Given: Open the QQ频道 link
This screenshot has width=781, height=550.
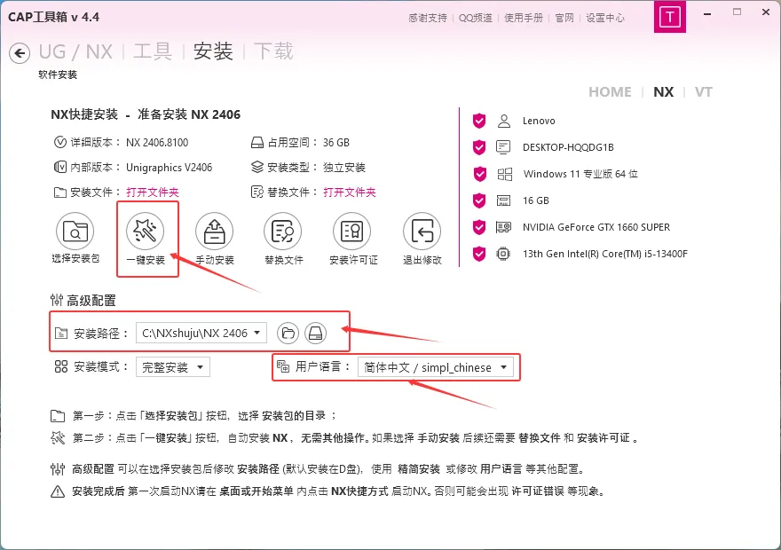Looking at the screenshot, I should (x=475, y=18).
